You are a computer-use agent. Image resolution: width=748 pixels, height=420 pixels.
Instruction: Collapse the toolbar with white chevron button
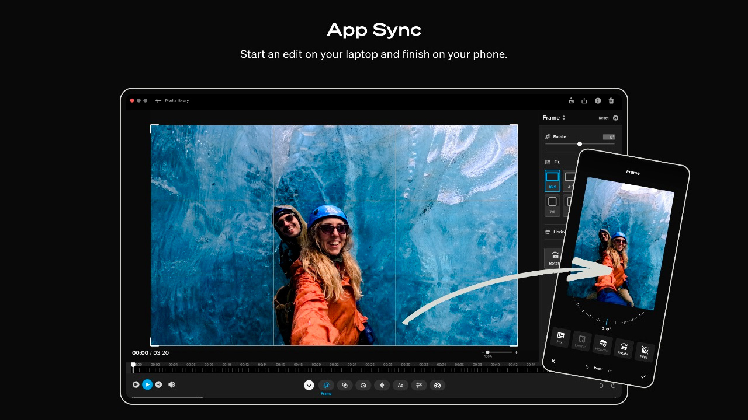click(309, 385)
